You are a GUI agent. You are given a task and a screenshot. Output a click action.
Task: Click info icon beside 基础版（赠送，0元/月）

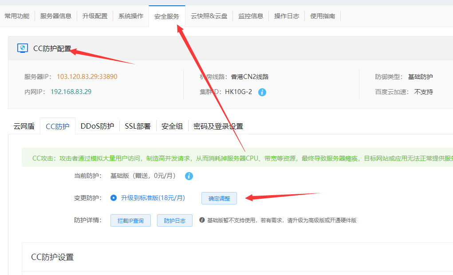pyautogui.click(x=189, y=176)
